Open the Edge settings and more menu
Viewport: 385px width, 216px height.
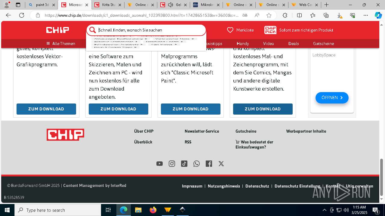click(366, 15)
